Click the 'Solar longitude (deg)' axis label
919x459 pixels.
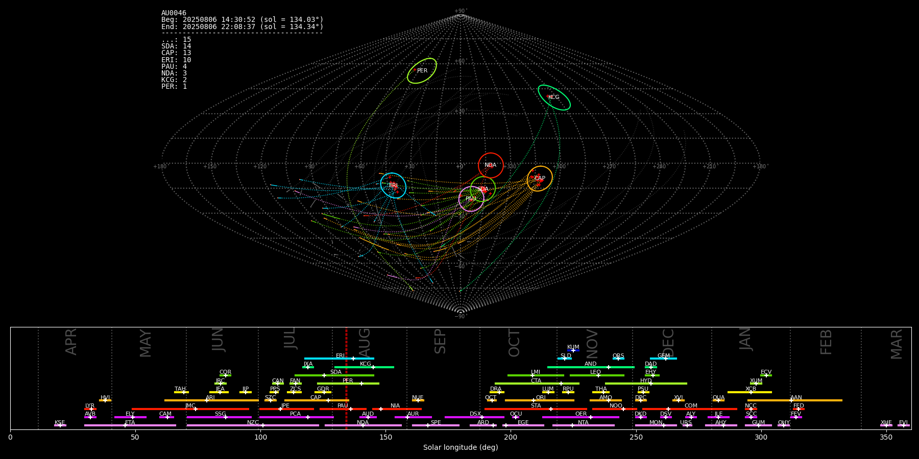click(461, 448)
